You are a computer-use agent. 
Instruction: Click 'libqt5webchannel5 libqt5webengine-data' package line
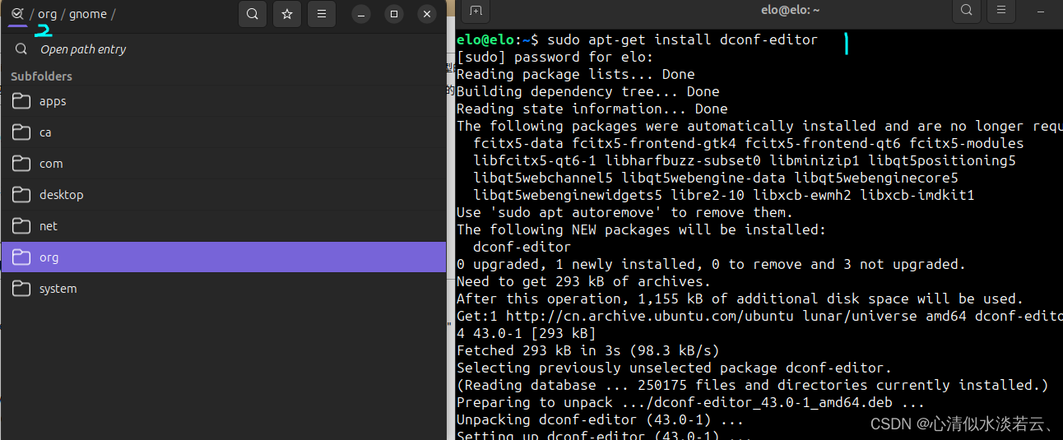715,178
